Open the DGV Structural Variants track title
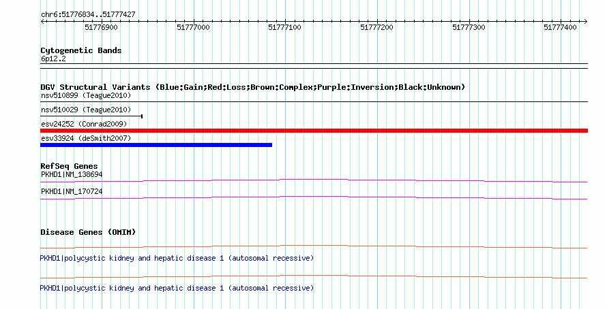The width and height of the screenshot is (607, 309). tap(253, 87)
